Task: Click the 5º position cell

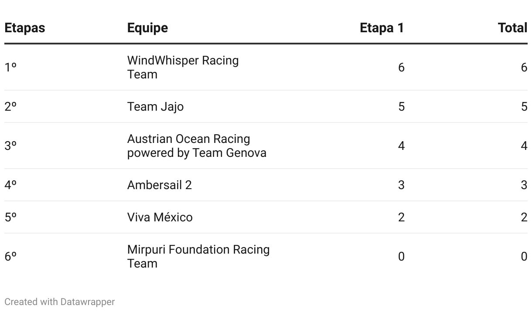Action: click(10, 217)
